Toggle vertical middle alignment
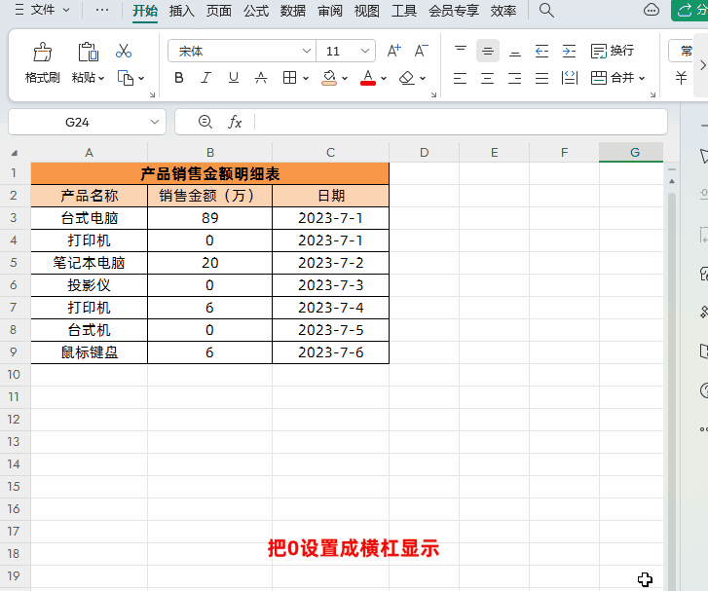The width and height of the screenshot is (708, 591). [x=488, y=51]
